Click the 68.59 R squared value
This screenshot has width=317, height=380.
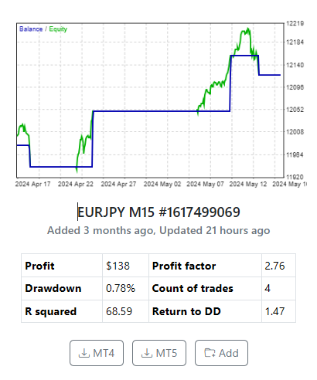[x=119, y=311]
